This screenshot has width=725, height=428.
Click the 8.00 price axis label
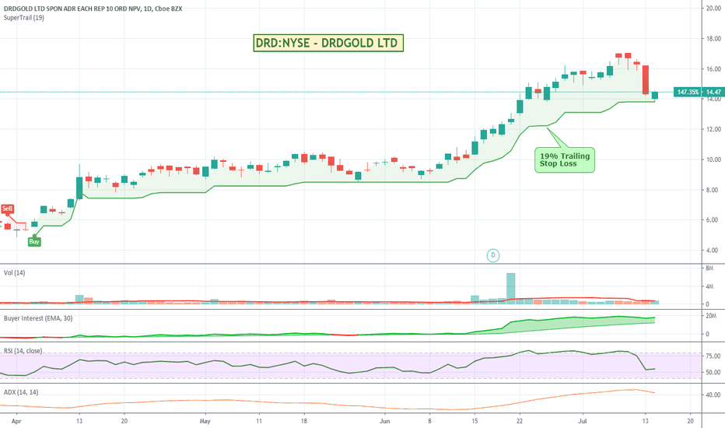713,190
